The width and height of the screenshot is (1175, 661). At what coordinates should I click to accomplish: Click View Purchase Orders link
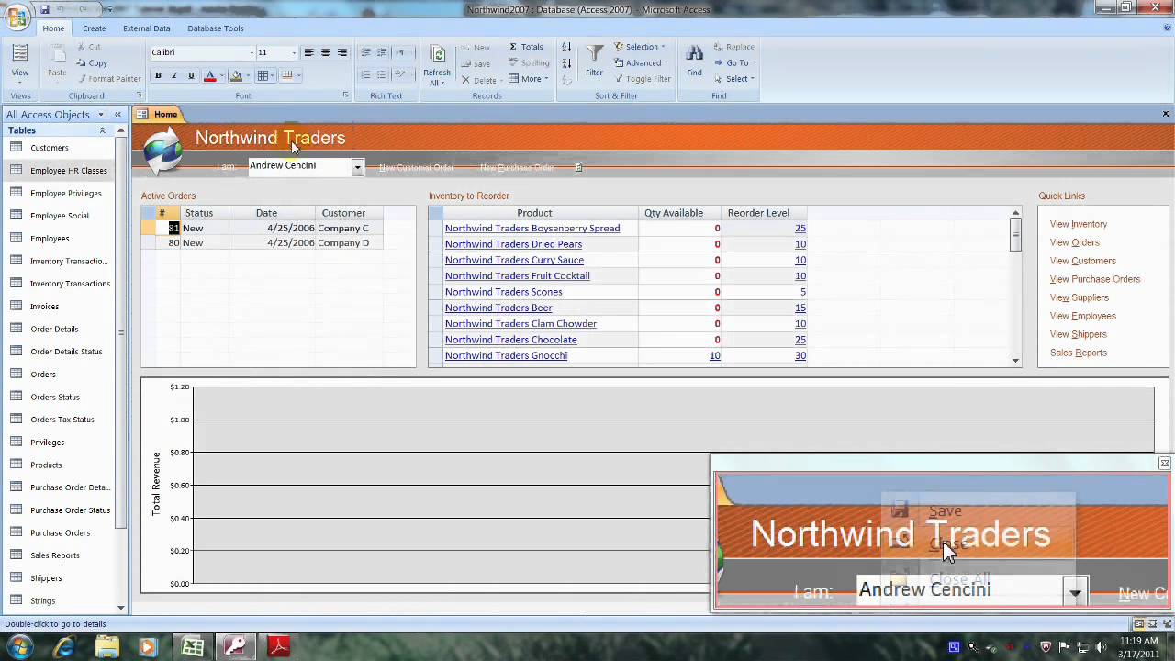click(1095, 279)
